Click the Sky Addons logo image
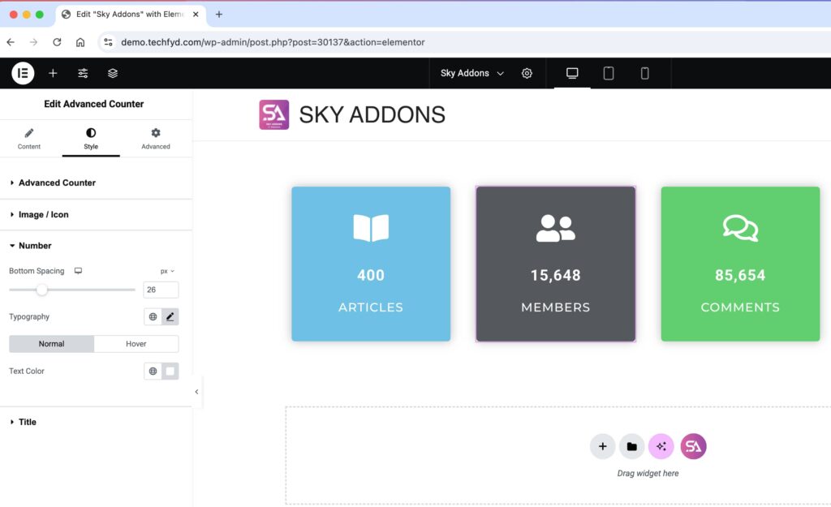The height and width of the screenshot is (507, 831). [x=274, y=114]
